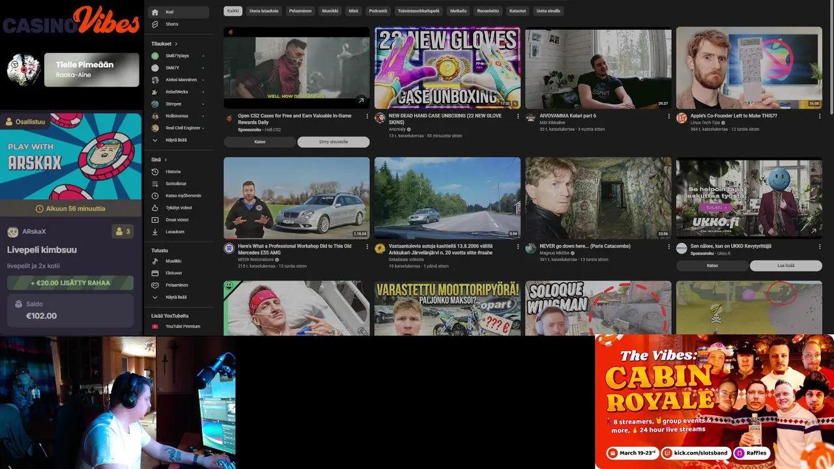Open RebelWerks channel avatar
The width and height of the screenshot is (834, 469).
coord(155,92)
